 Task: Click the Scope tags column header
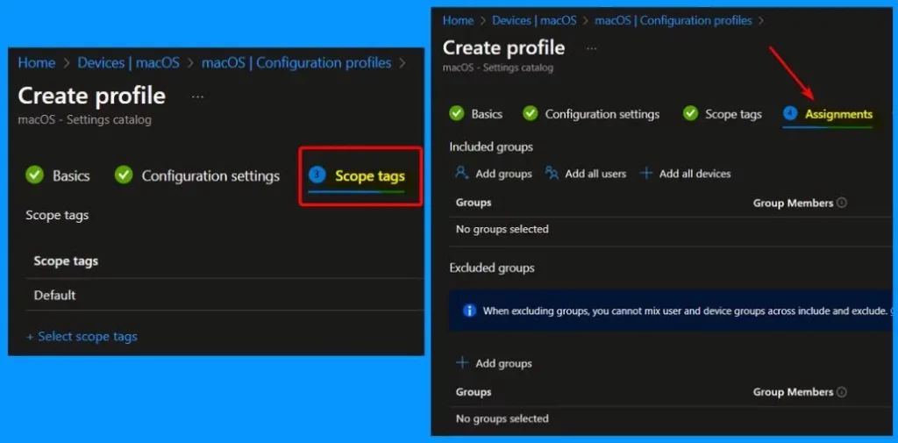pyautogui.click(x=66, y=261)
